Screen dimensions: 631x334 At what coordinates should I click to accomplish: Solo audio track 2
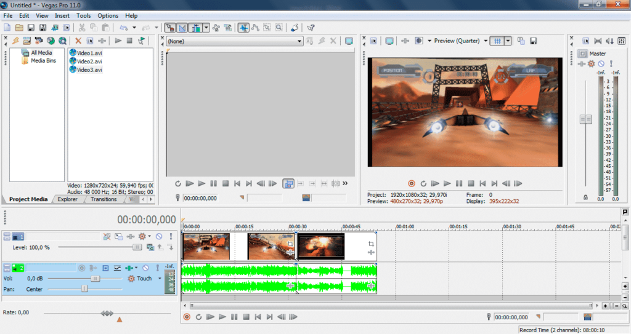coord(157,268)
